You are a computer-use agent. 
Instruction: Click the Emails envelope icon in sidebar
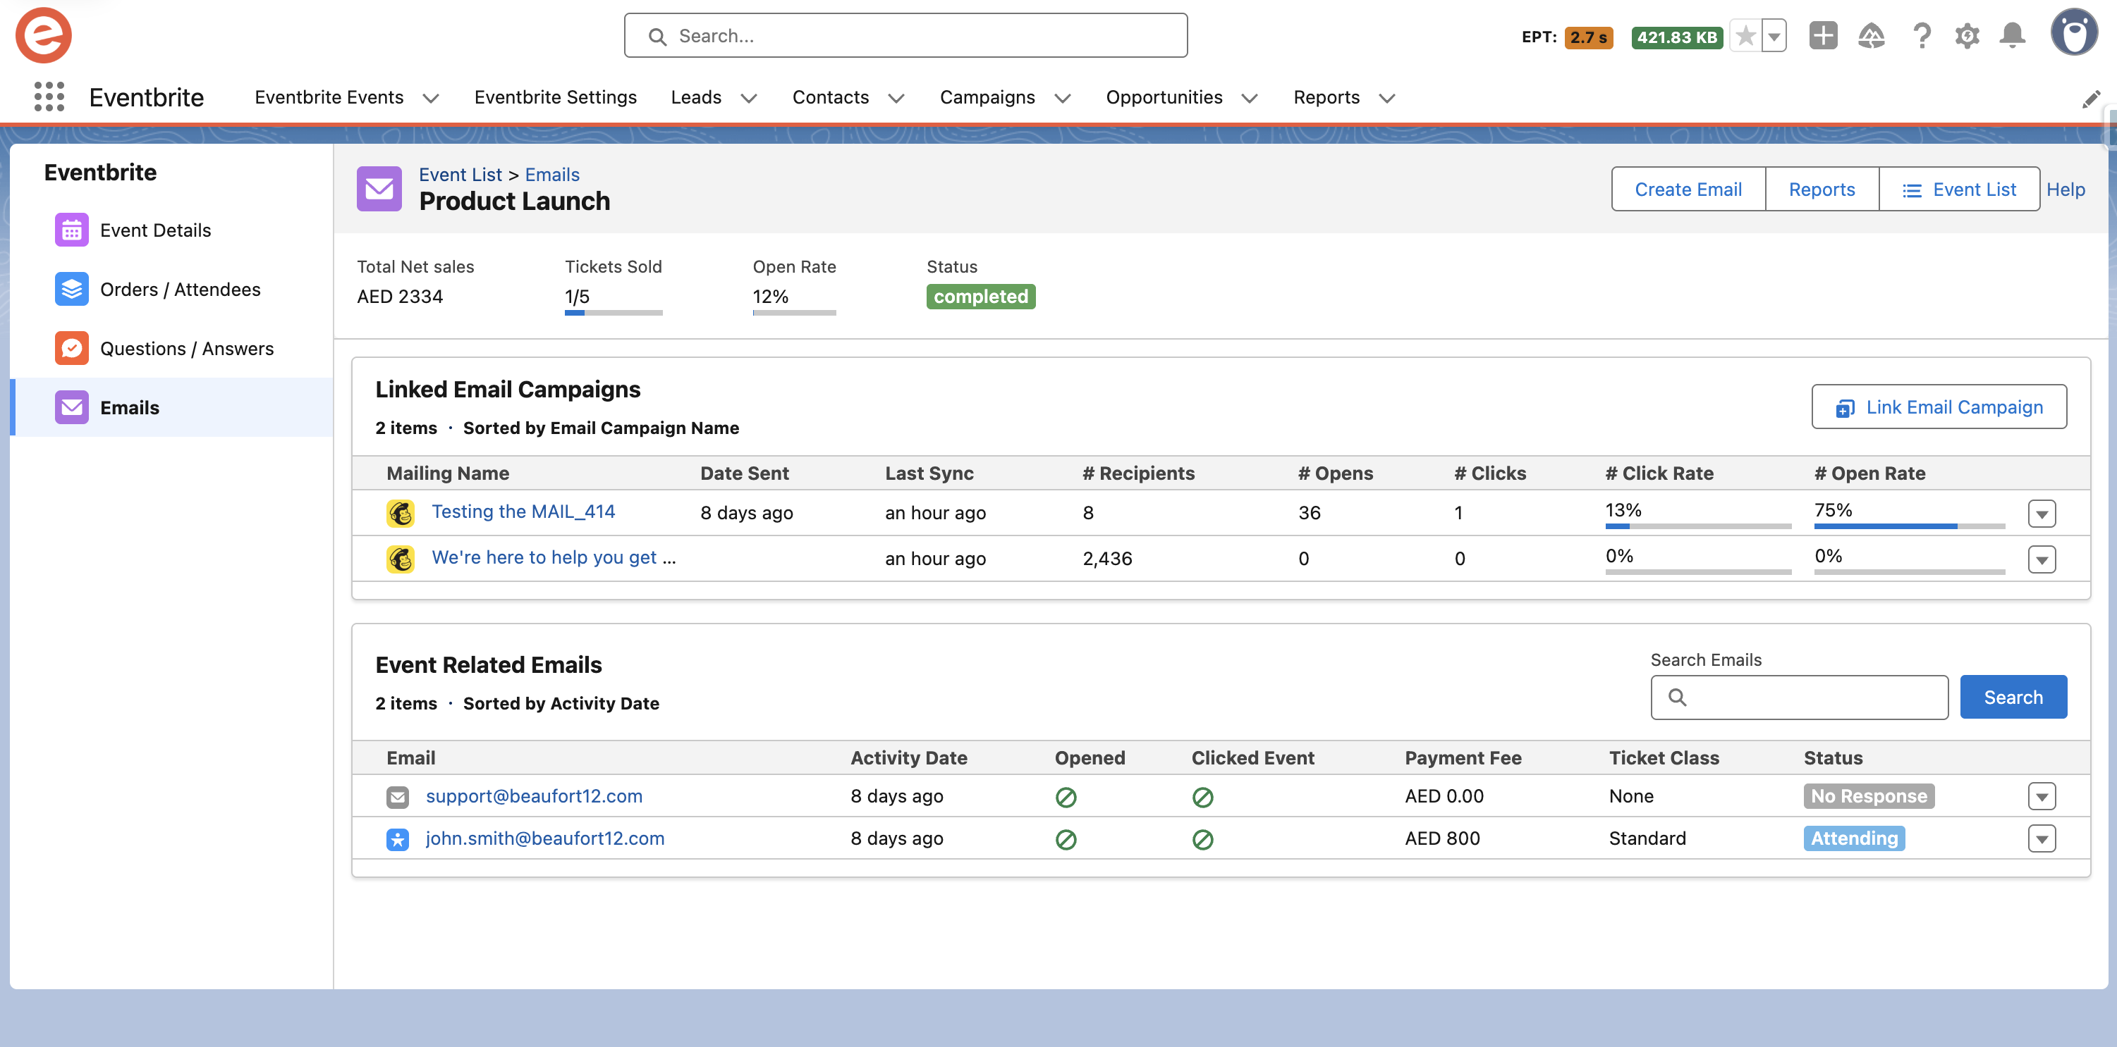coord(71,407)
